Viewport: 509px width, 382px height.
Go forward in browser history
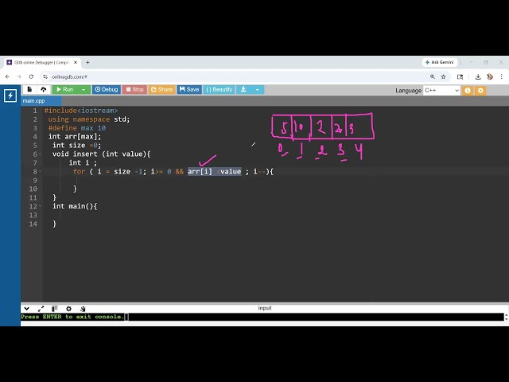click(x=19, y=77)
